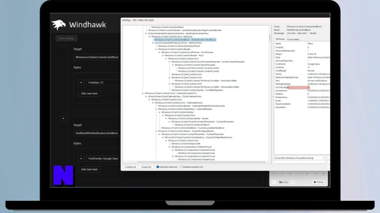Click the Text attribute "No new notifications"

pyautogui.click(x=302, y=81)
